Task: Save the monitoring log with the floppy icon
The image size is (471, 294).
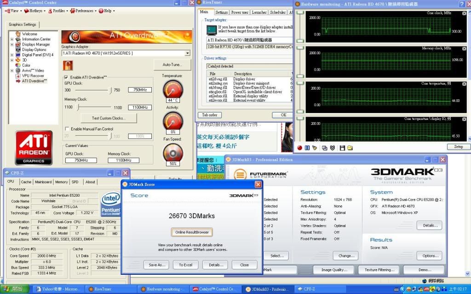Action: (342, 148)
